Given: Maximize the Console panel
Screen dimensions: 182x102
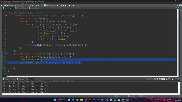Looking at the screenshot, I should (178, 79).
